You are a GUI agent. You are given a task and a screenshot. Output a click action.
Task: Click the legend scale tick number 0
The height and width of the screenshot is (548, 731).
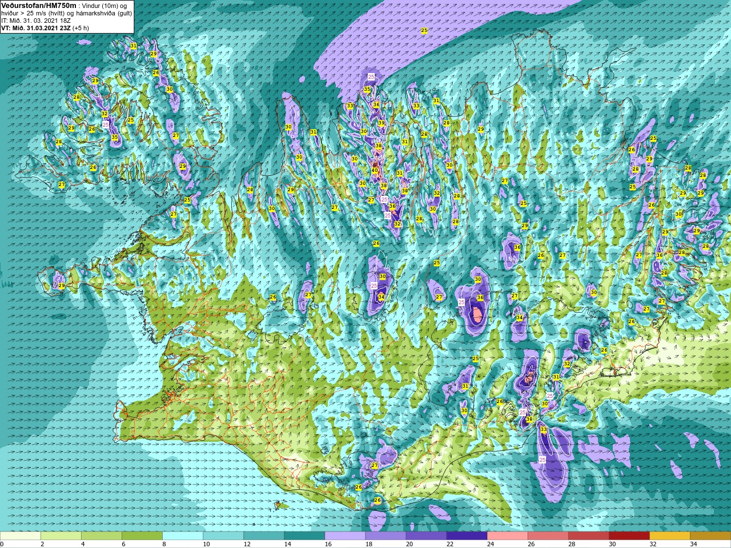coord(2,544)
